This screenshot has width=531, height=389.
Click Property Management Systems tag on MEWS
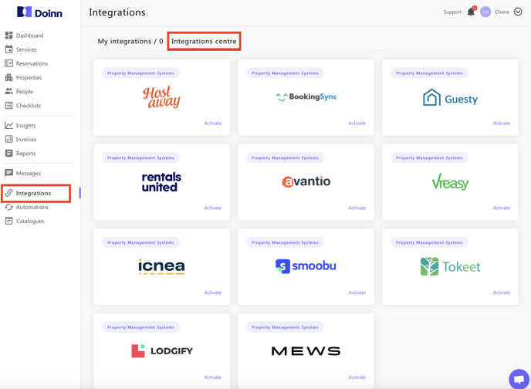tap(285, 327)
